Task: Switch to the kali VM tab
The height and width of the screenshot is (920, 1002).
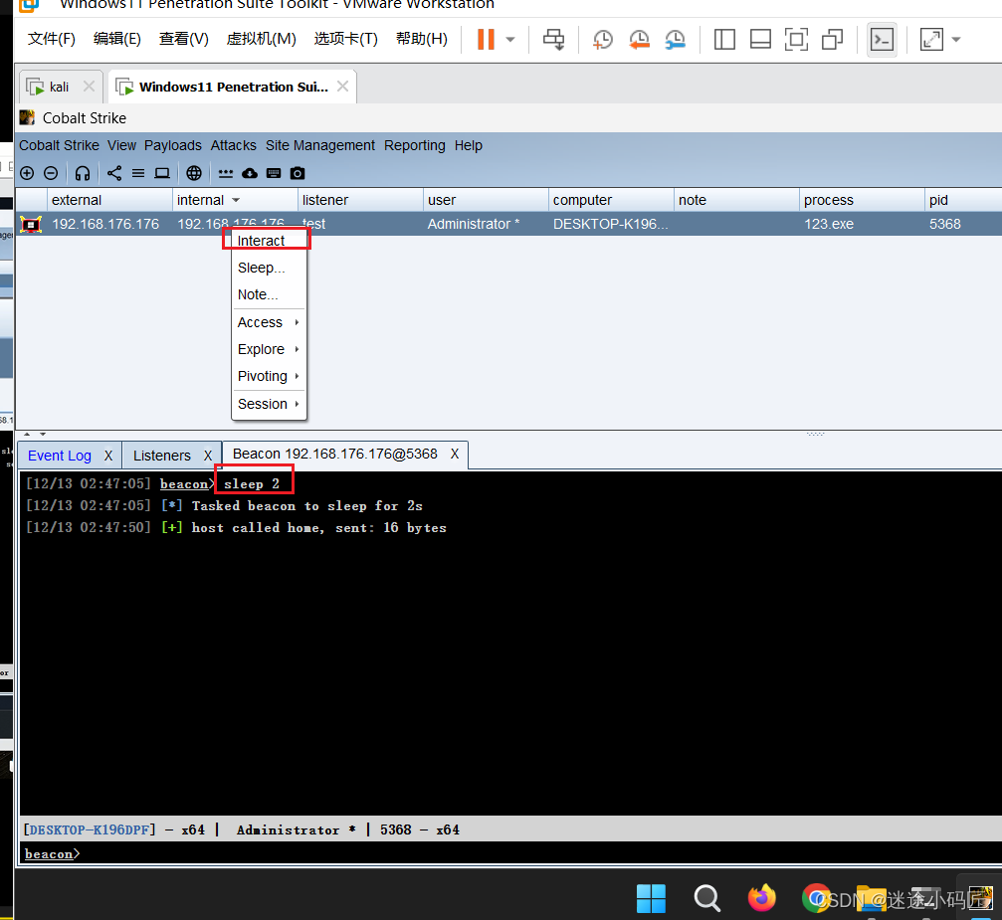Action: click(x=59, y=87)
